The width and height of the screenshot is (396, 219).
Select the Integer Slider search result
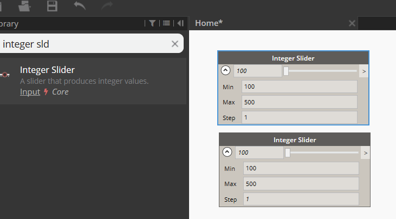pyautogui.click(x=93, y=81)
